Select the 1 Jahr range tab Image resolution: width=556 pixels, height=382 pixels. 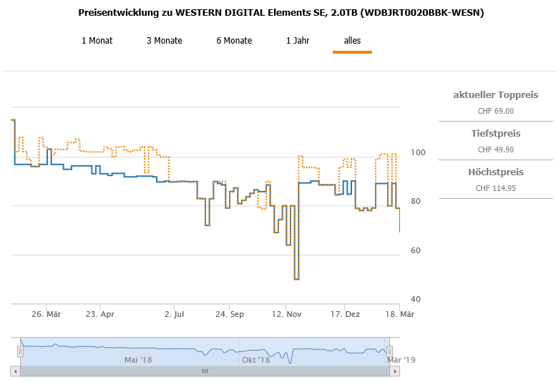click(298, 41)
